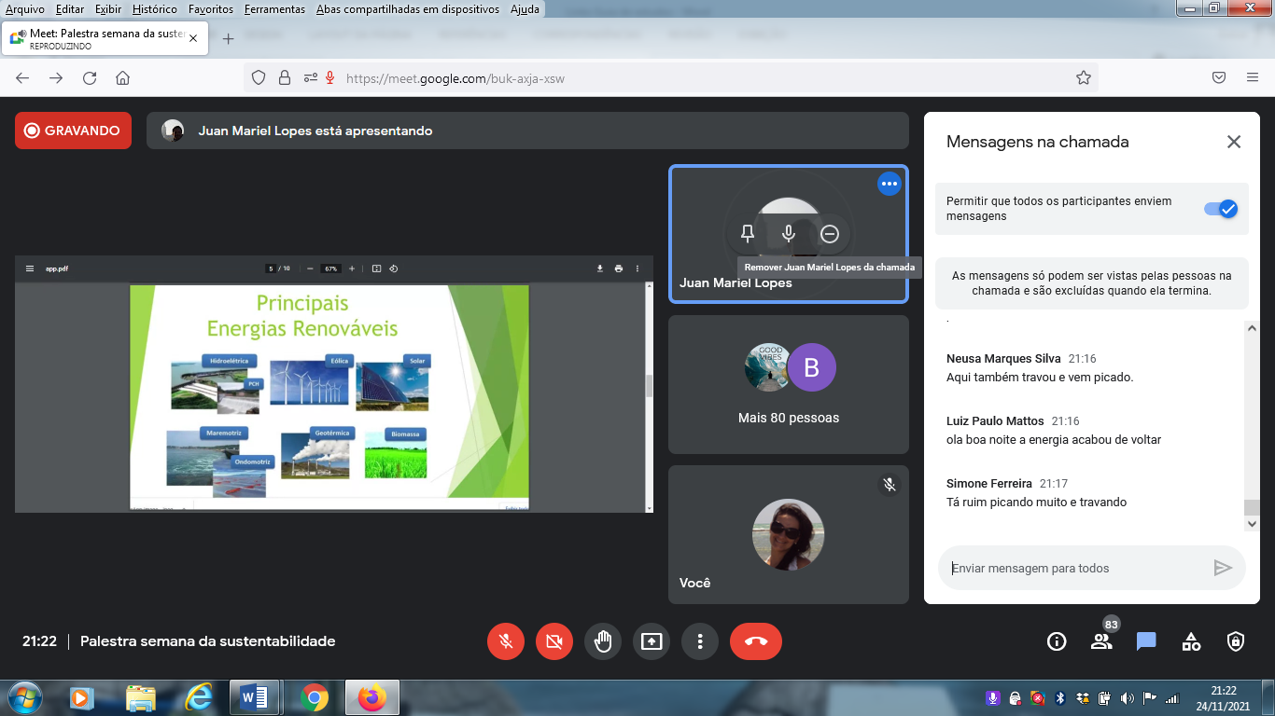Open the meeting details info icon

pyautogui.click(x=1057, y=641)
